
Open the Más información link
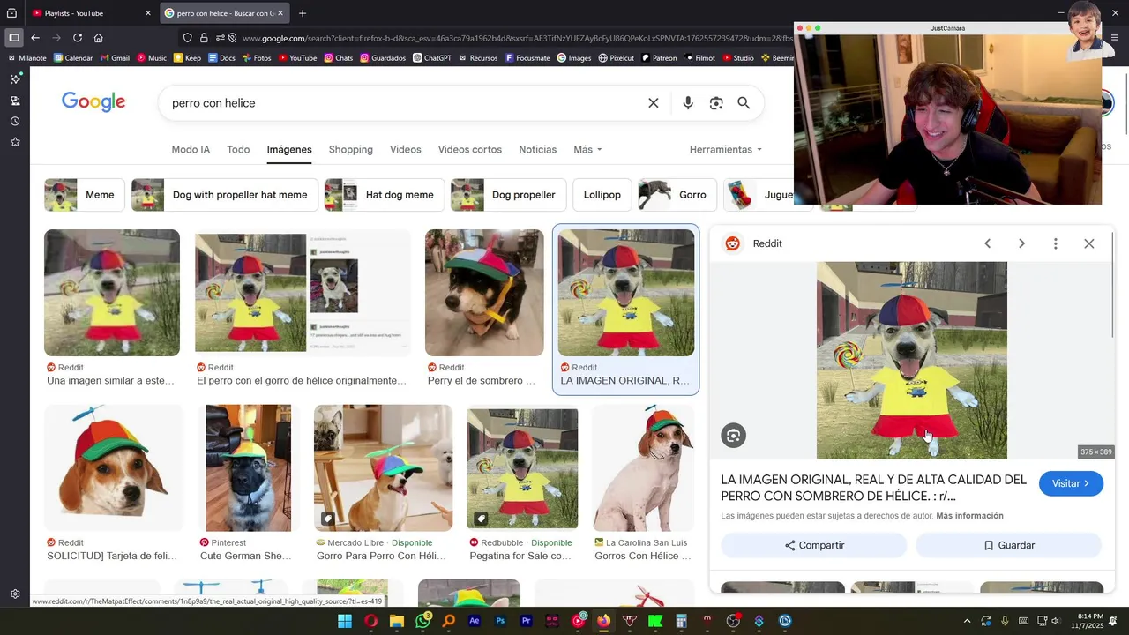(x=969, y=516)
